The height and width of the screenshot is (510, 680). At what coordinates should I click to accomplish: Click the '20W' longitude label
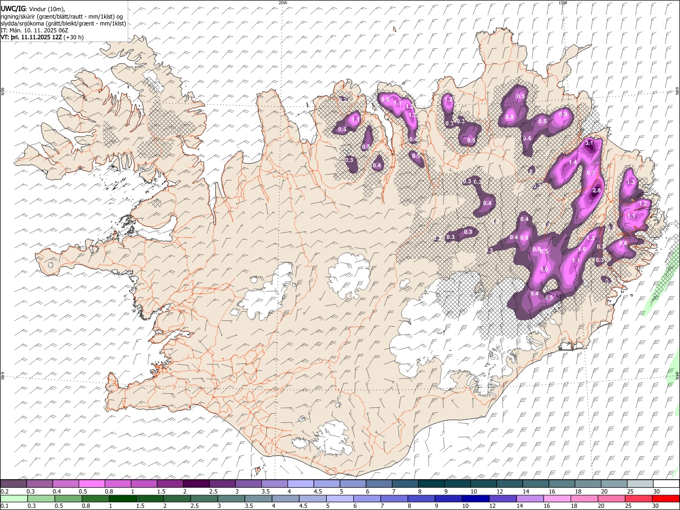coord(283,3)
